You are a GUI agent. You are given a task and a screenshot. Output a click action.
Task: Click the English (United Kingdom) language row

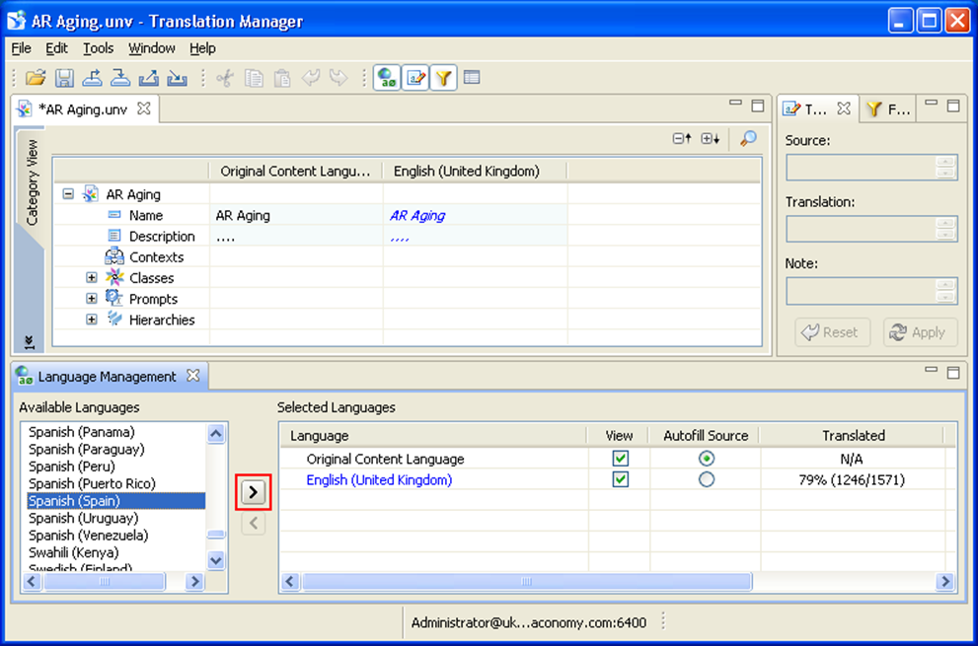[379, 480]
